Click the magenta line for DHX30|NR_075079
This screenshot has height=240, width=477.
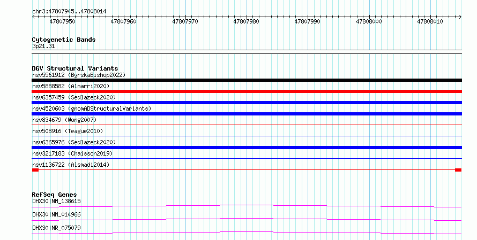pyautogui.click(x=247, y=233)
